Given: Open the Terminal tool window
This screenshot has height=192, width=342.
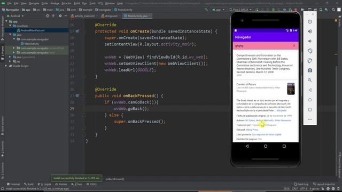Looking at the screenshot, I should (13, 184).
